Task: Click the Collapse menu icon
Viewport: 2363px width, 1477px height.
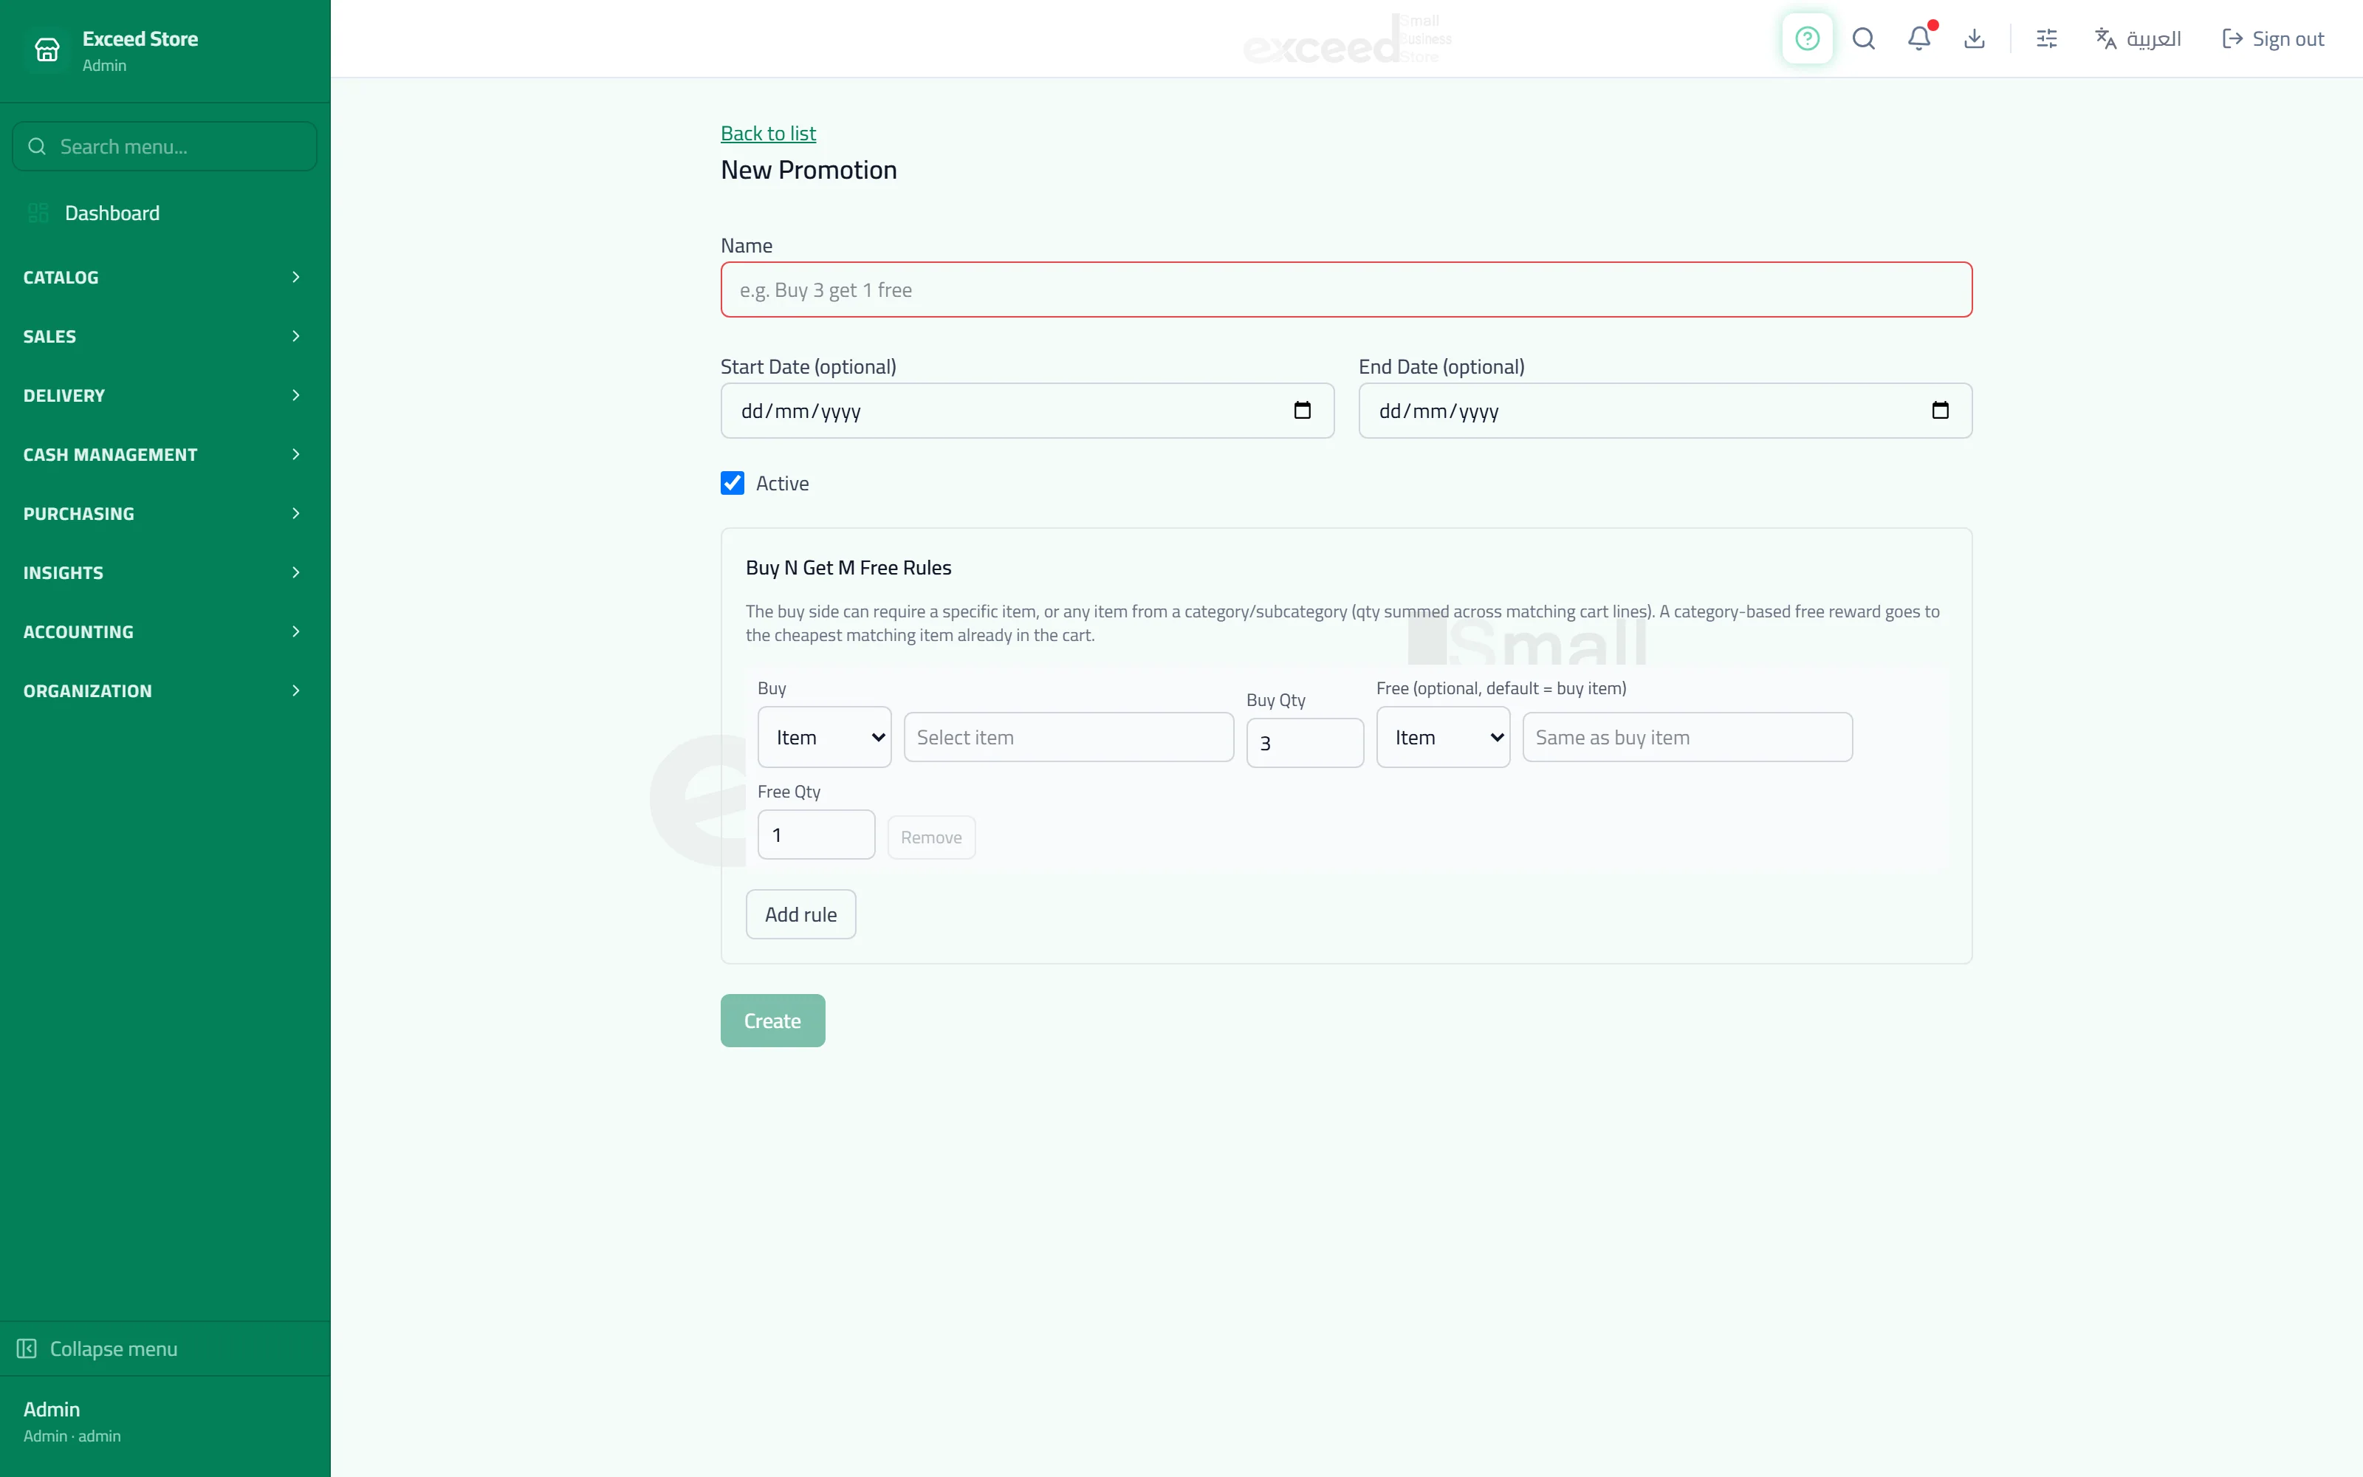Action: (x=27, y=1348)
